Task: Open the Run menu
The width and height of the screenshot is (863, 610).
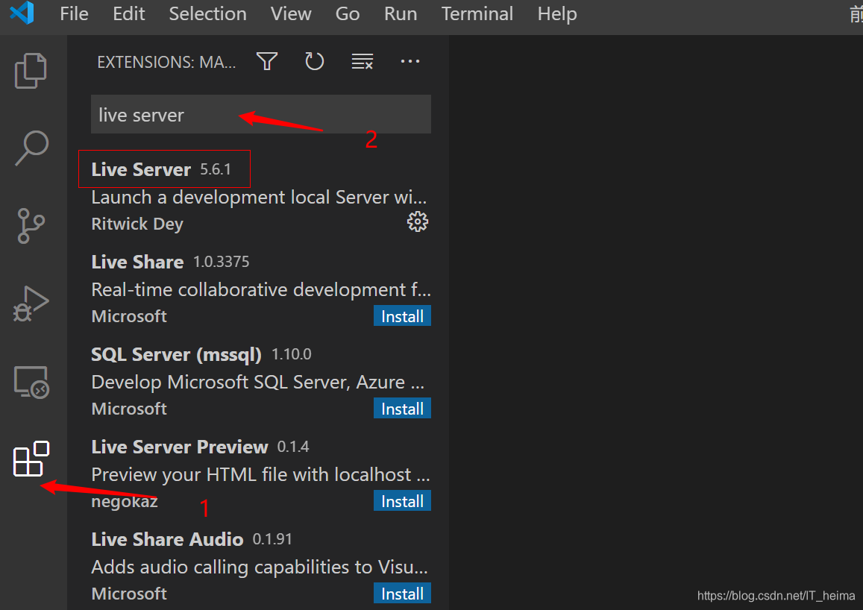Action: 400,13
